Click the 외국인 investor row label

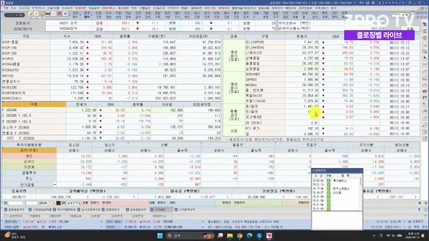(29, 162)
